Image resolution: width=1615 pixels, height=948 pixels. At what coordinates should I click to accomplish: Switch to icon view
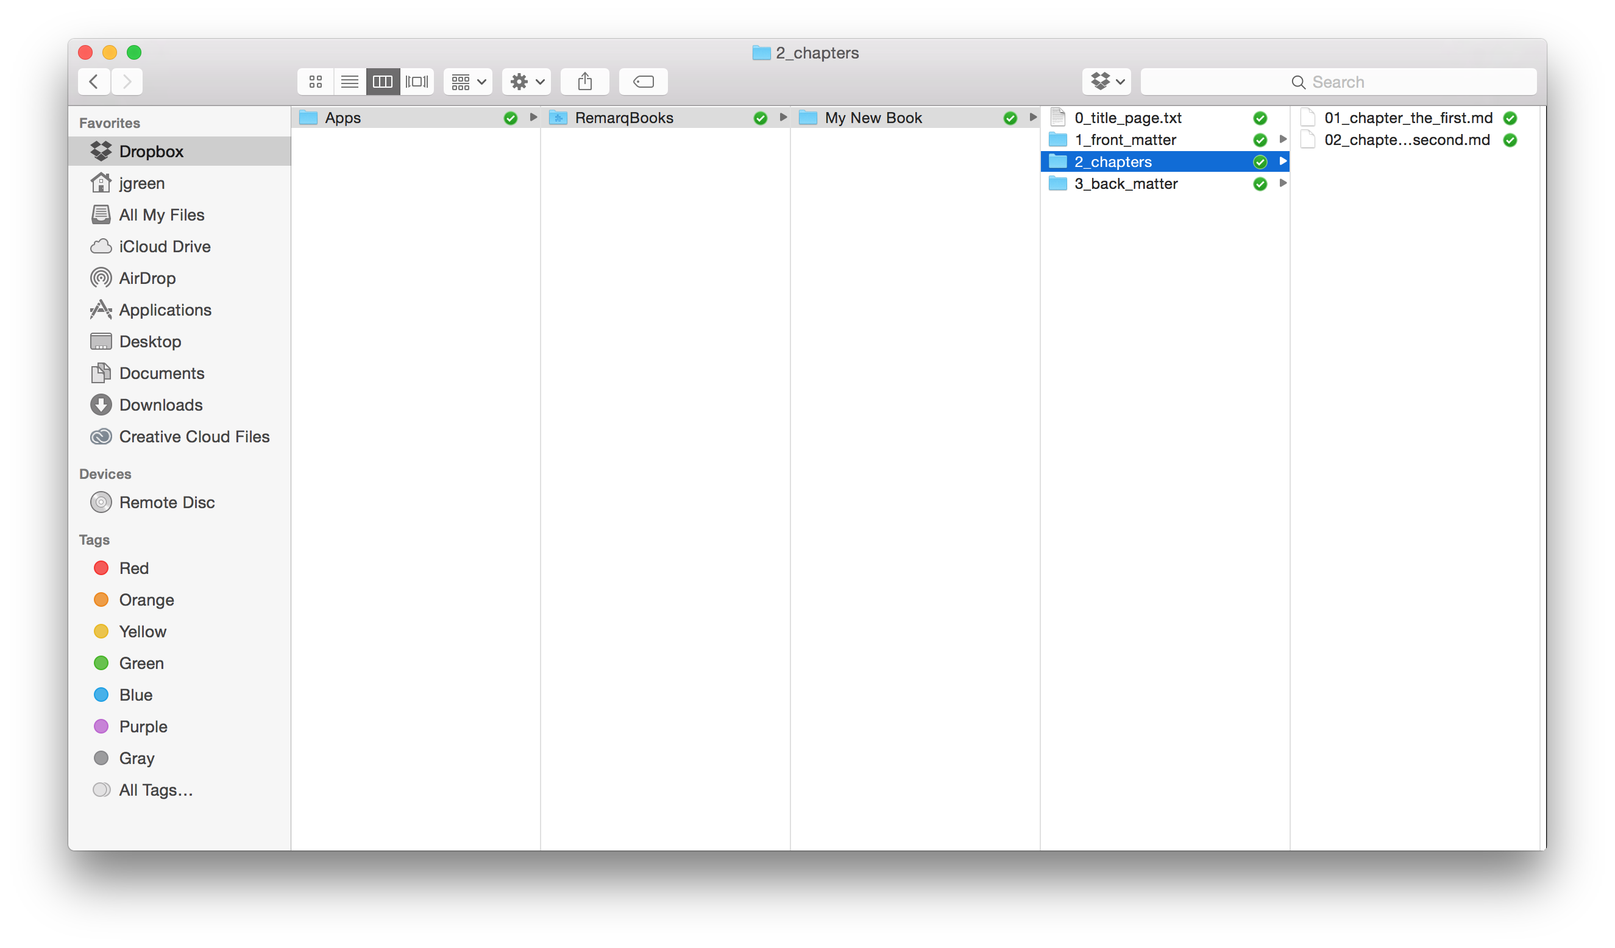click(x=315, y=82)
